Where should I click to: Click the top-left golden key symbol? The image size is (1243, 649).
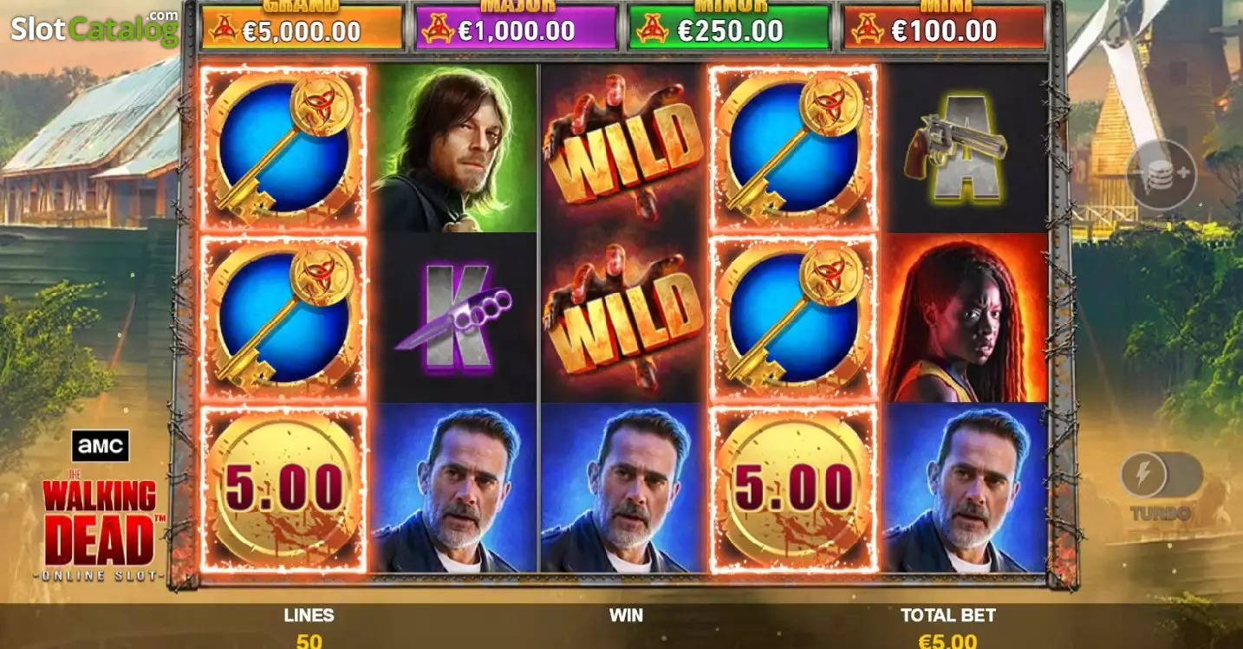point(283,148)
